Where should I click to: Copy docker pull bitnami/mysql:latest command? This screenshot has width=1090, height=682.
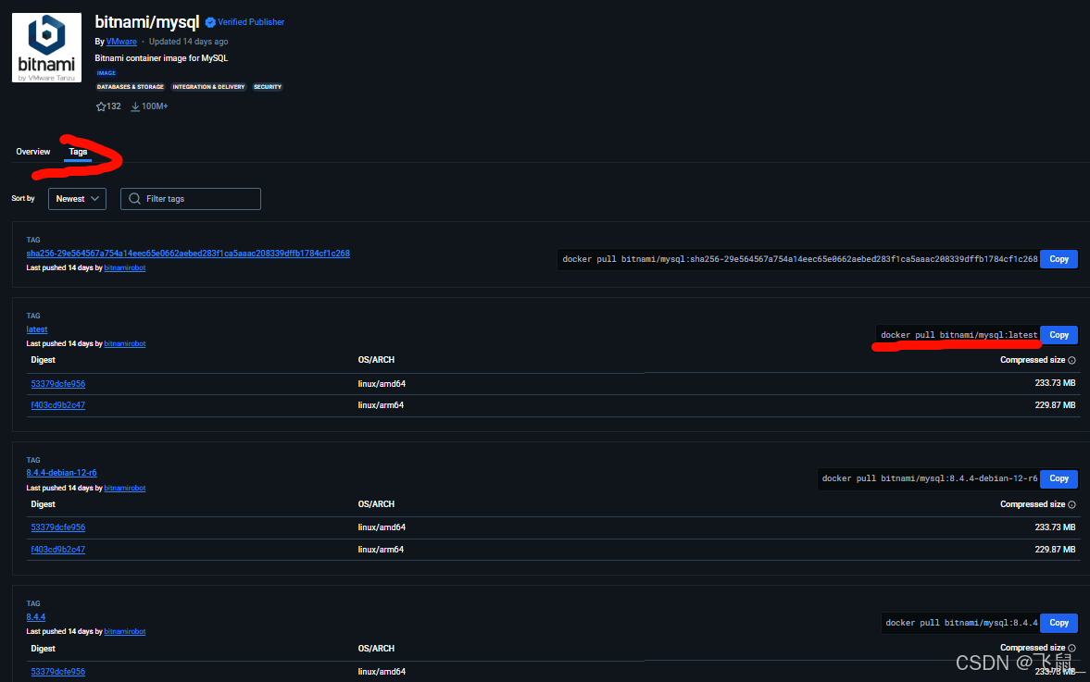point(1059,335)
